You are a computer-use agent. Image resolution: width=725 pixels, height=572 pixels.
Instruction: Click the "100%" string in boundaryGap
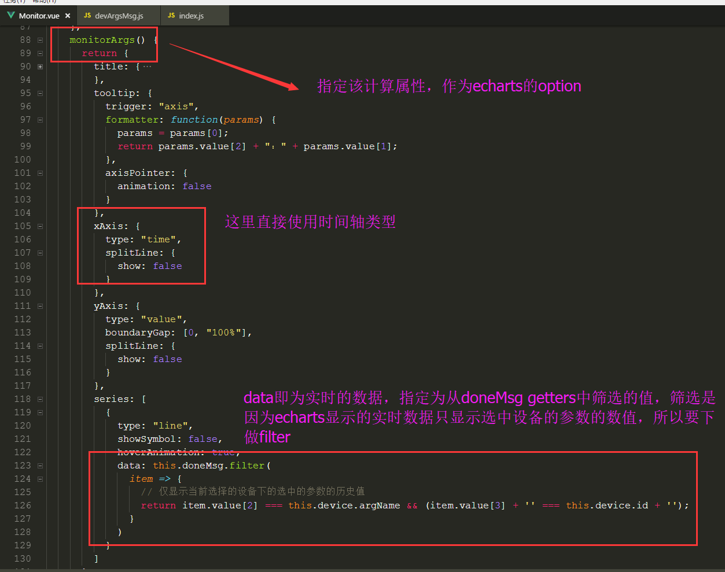click(x=224, y=333)
